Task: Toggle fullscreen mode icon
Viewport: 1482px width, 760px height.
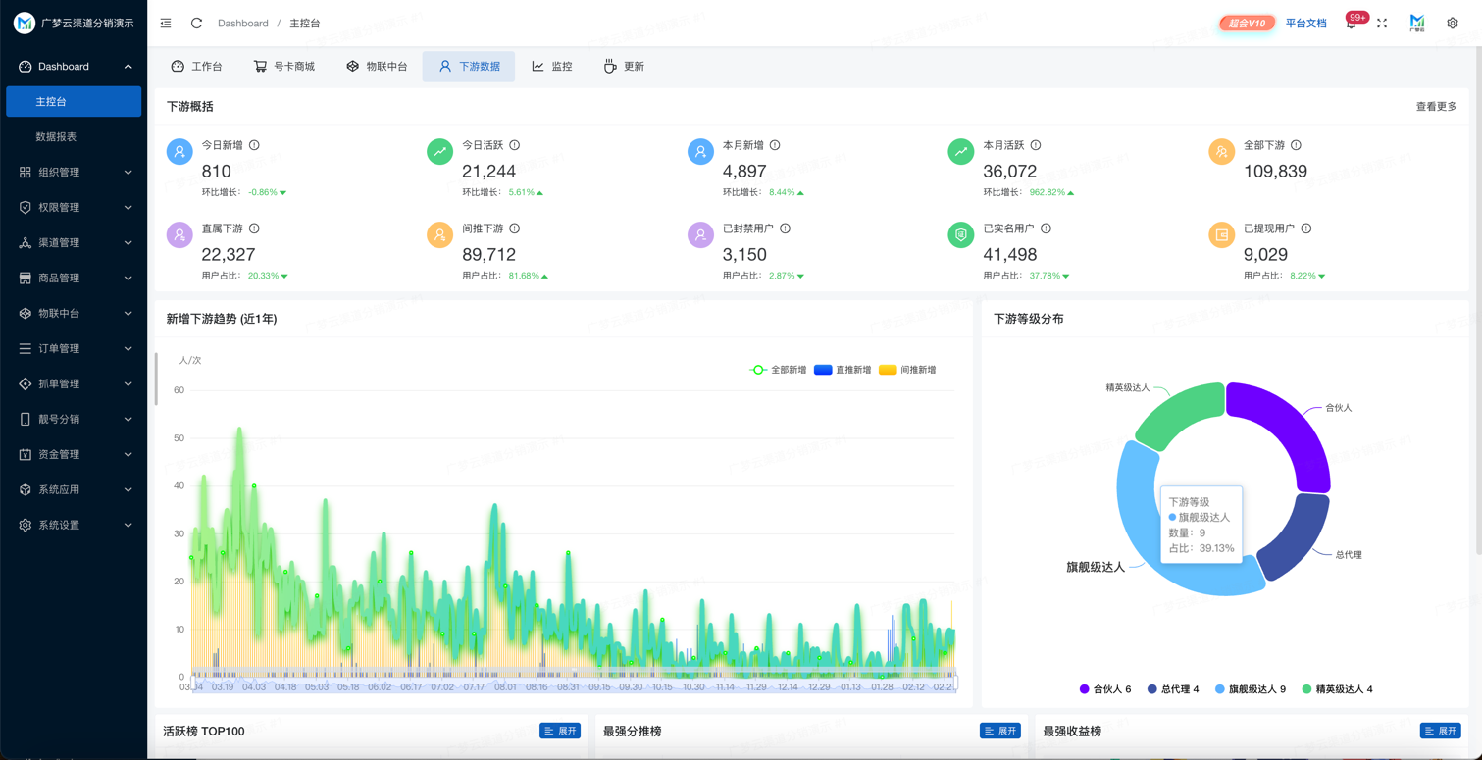Action: 1382,23
